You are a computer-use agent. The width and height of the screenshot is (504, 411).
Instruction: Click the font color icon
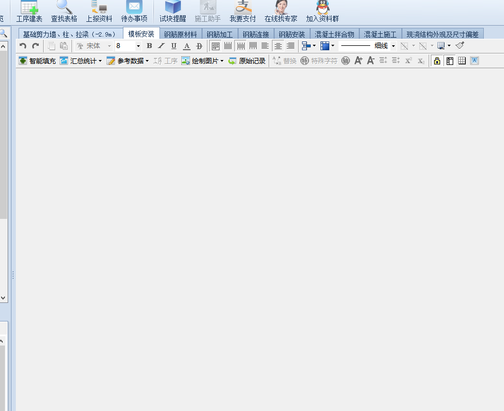187,46
